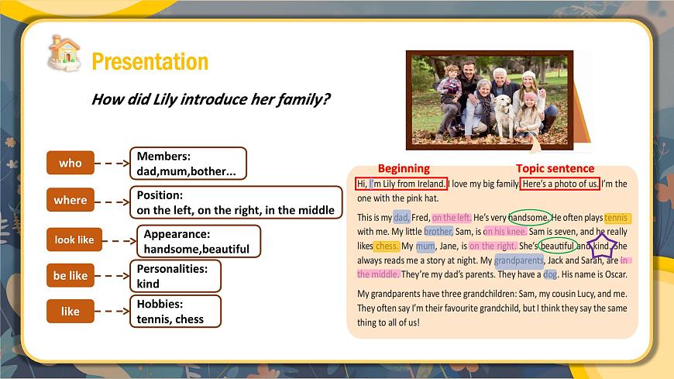This screenshot has width=674, height=379.
Task: Click the pink highlighted phrase 'on the left.'
Action: (452, 217)
